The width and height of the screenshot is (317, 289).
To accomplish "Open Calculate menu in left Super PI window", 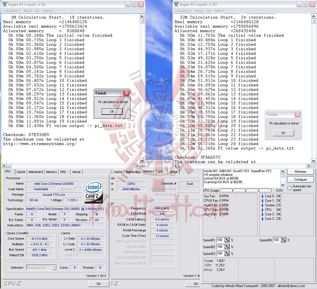I will click(12, 11).
